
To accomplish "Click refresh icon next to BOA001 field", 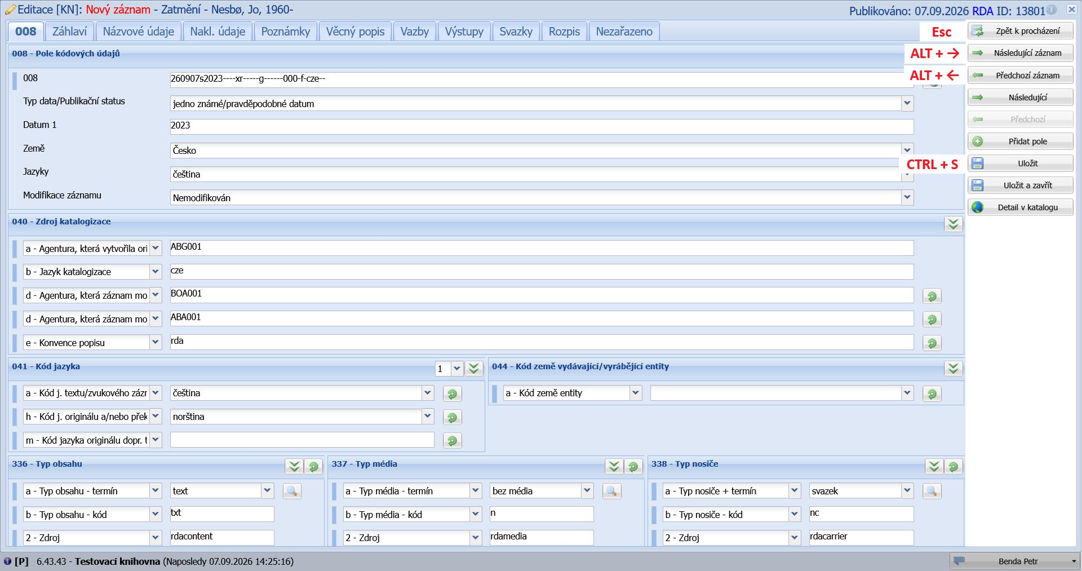I will point(932,296).
